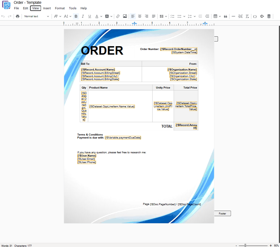Viewport: 280px width, 247px height.
Task: Click the clear formatting icon
Action: point(247,16)
